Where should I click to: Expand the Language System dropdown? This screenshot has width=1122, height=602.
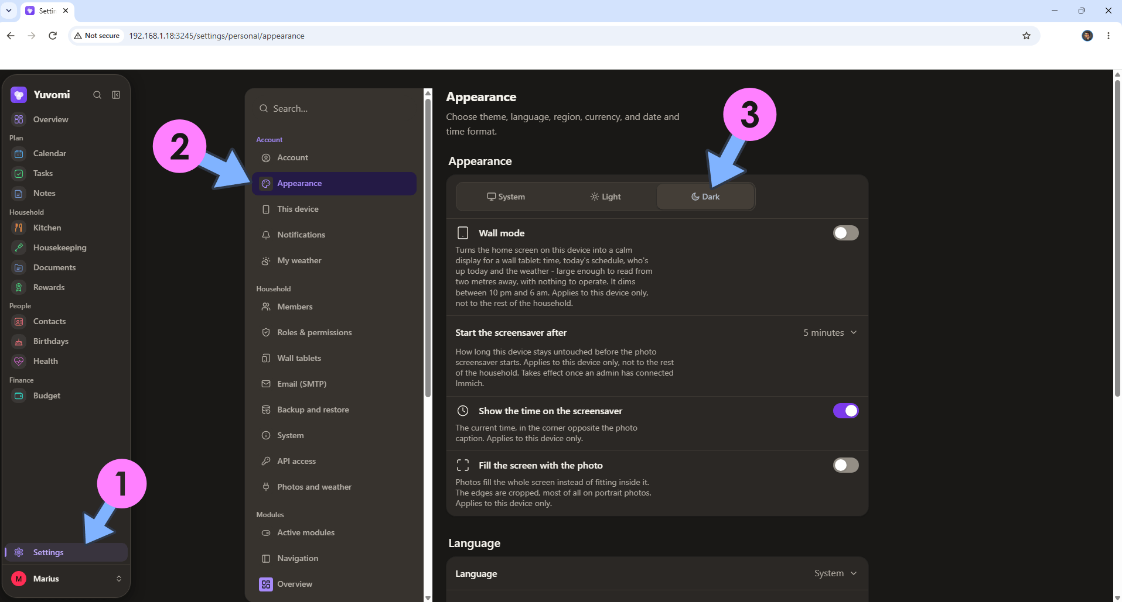pyautogui.click(x=835, y=573)
